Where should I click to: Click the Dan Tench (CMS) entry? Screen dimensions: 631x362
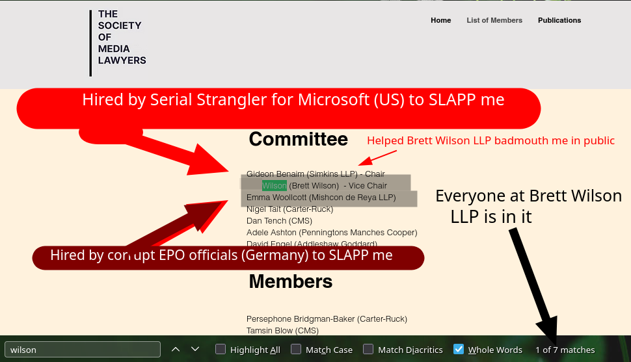tap(279, 221)
